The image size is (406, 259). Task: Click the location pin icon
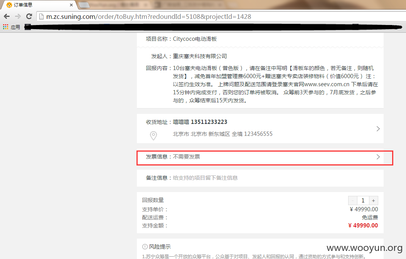153,135
